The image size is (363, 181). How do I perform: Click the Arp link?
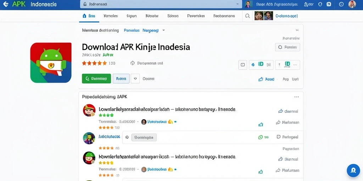click(x=286, y=79)
